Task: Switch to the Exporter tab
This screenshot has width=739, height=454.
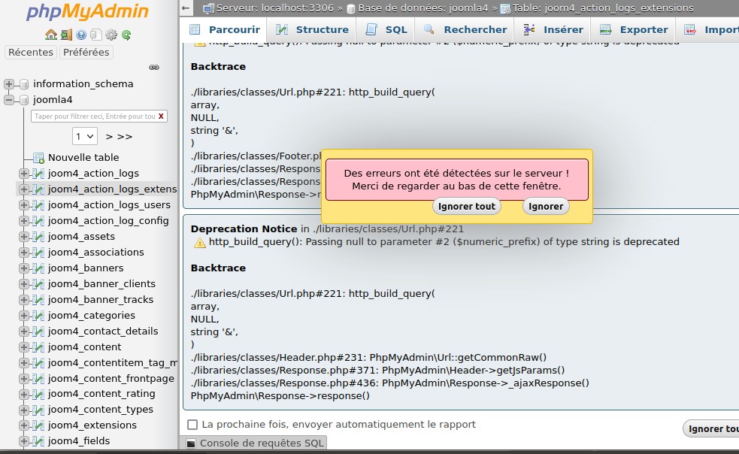Action: tap(634, 30)
